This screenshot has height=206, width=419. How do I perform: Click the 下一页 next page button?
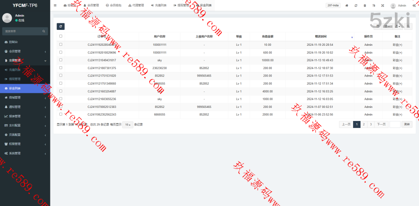click(381, 125)
